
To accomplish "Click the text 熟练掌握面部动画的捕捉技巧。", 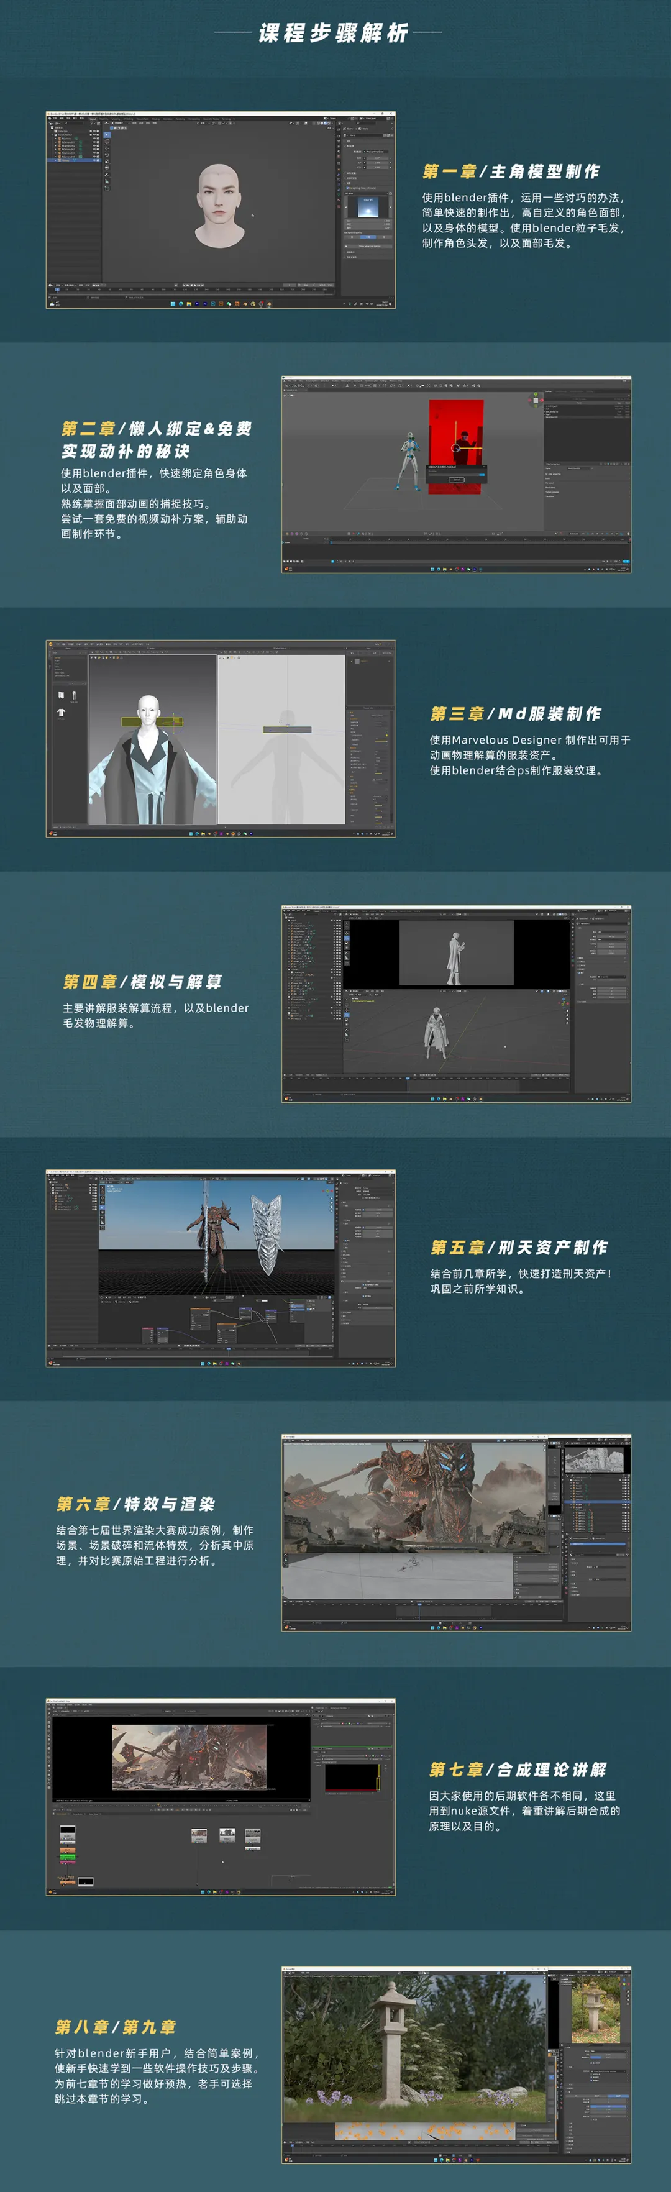I will pyautogui.click(x=135, y=504).
